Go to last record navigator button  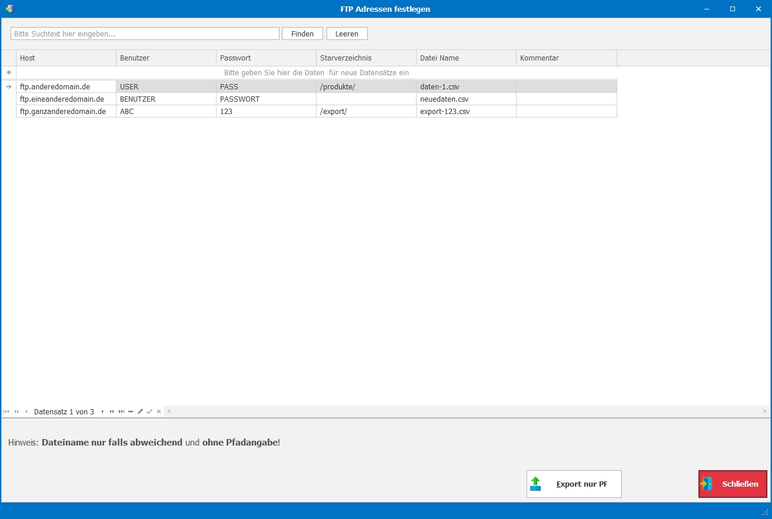click(x=121, y=411)
